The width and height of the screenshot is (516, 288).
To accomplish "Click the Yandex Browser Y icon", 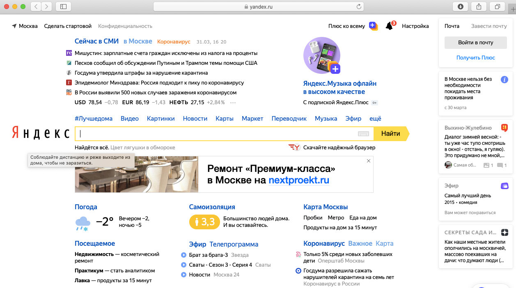I will (x=294, y=147).
